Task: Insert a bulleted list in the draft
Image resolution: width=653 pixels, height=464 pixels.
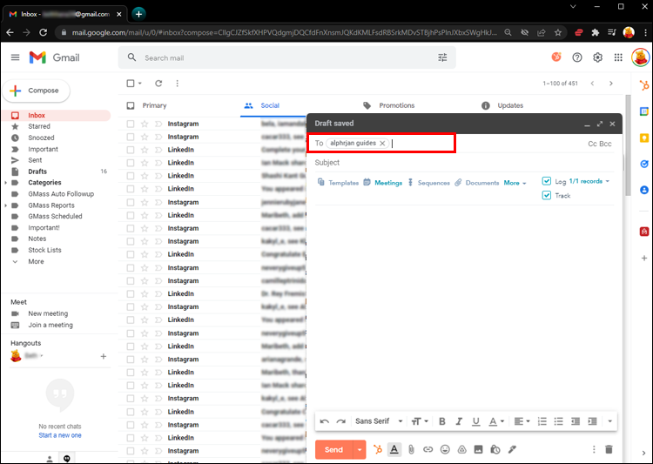Action: (558, 421)
